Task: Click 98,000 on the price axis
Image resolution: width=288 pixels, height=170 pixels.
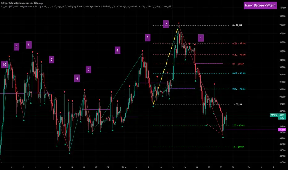Action: [283, 25]
